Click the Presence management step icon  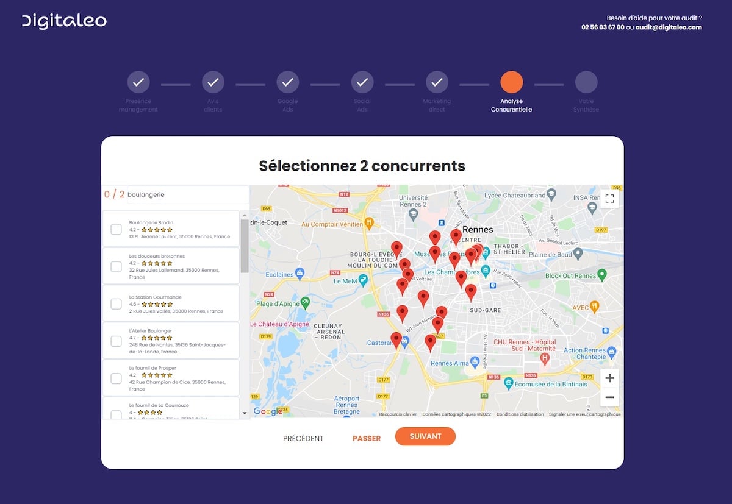[138, 82]
